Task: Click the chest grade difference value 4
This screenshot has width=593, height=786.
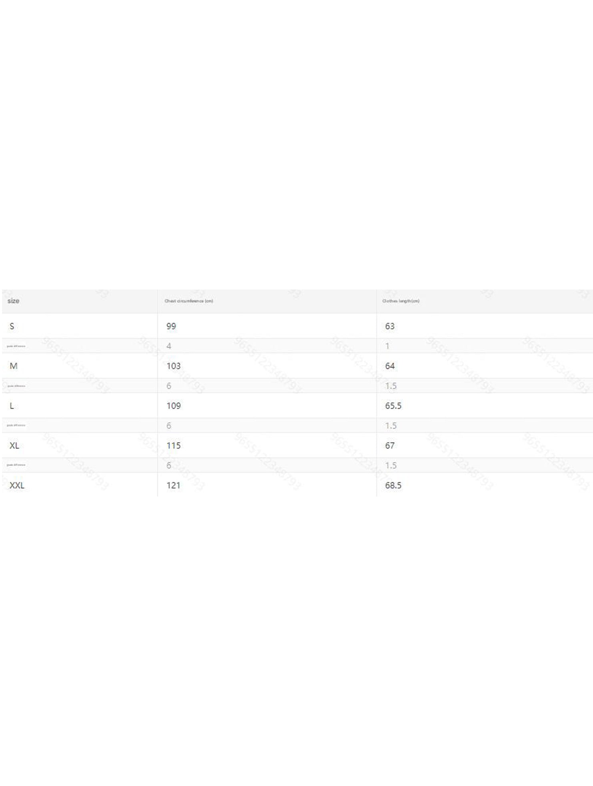Action: pos(169,346)
